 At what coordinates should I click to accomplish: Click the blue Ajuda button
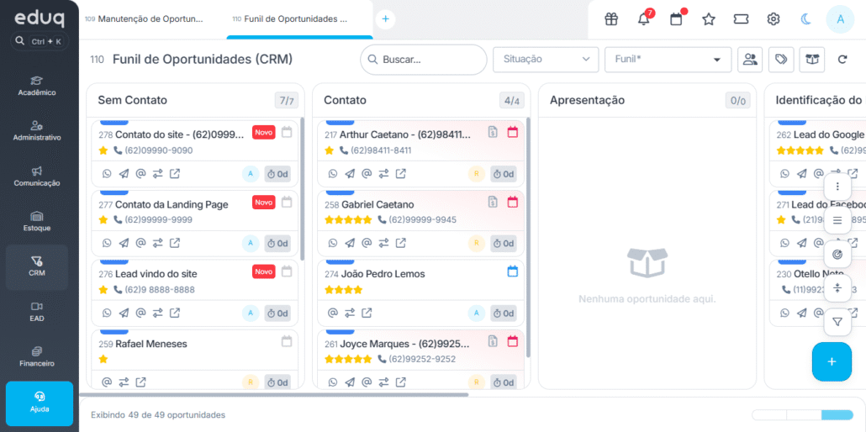coord(40,402)
